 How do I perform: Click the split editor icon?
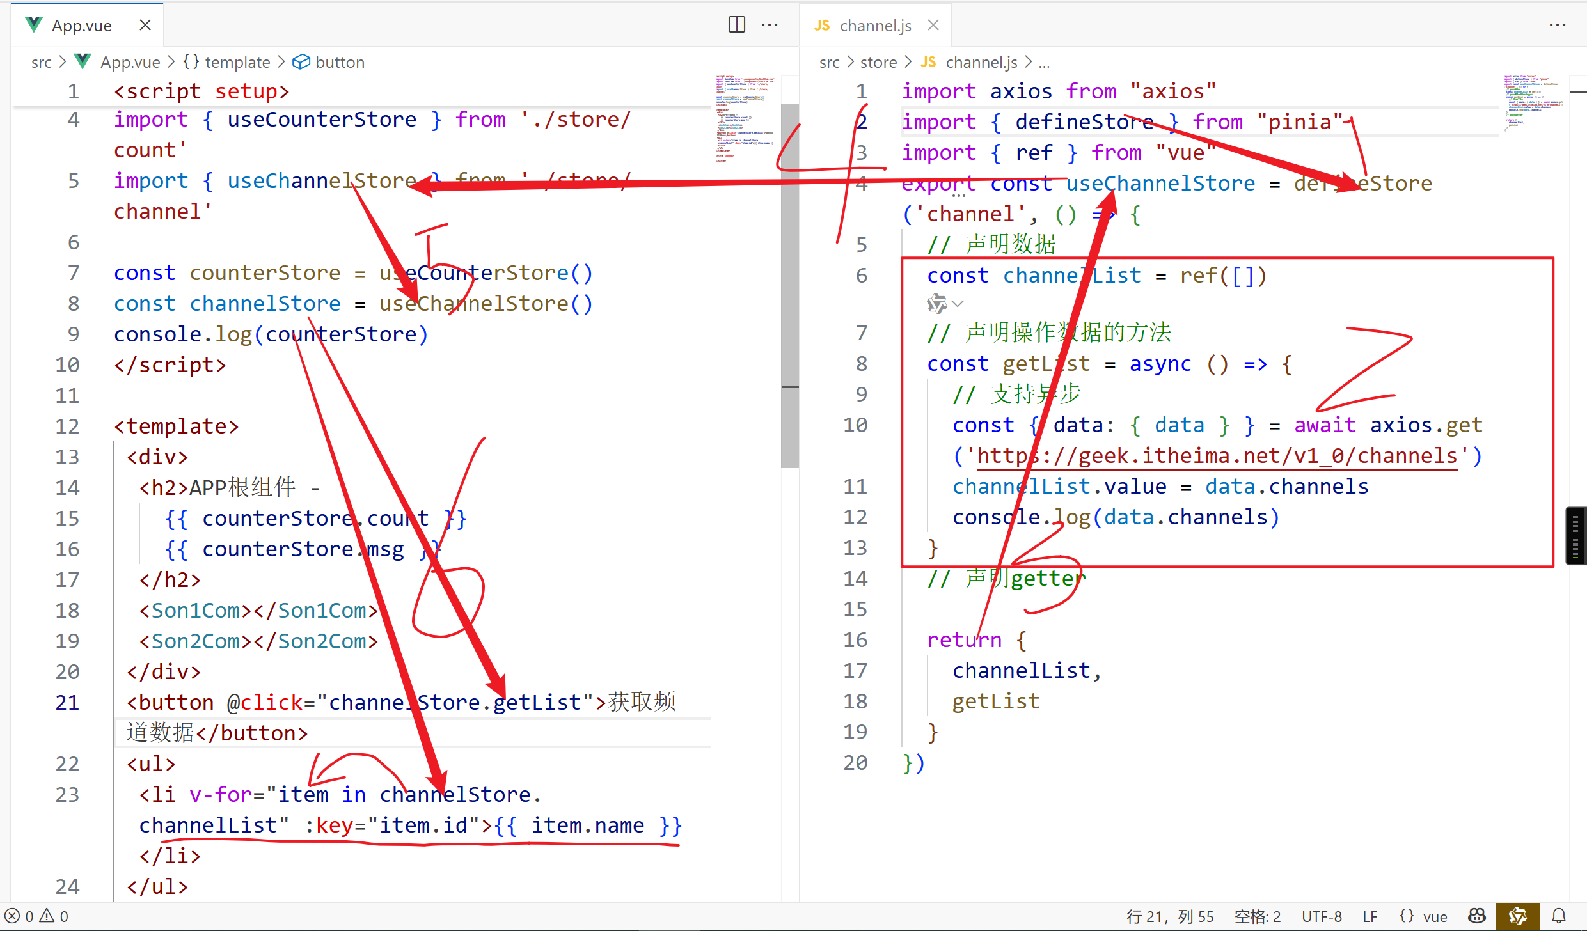[736, 25]
